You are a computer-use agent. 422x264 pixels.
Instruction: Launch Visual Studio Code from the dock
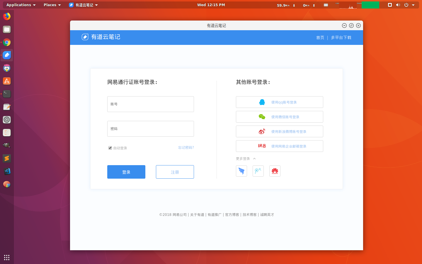coord(7,171)
